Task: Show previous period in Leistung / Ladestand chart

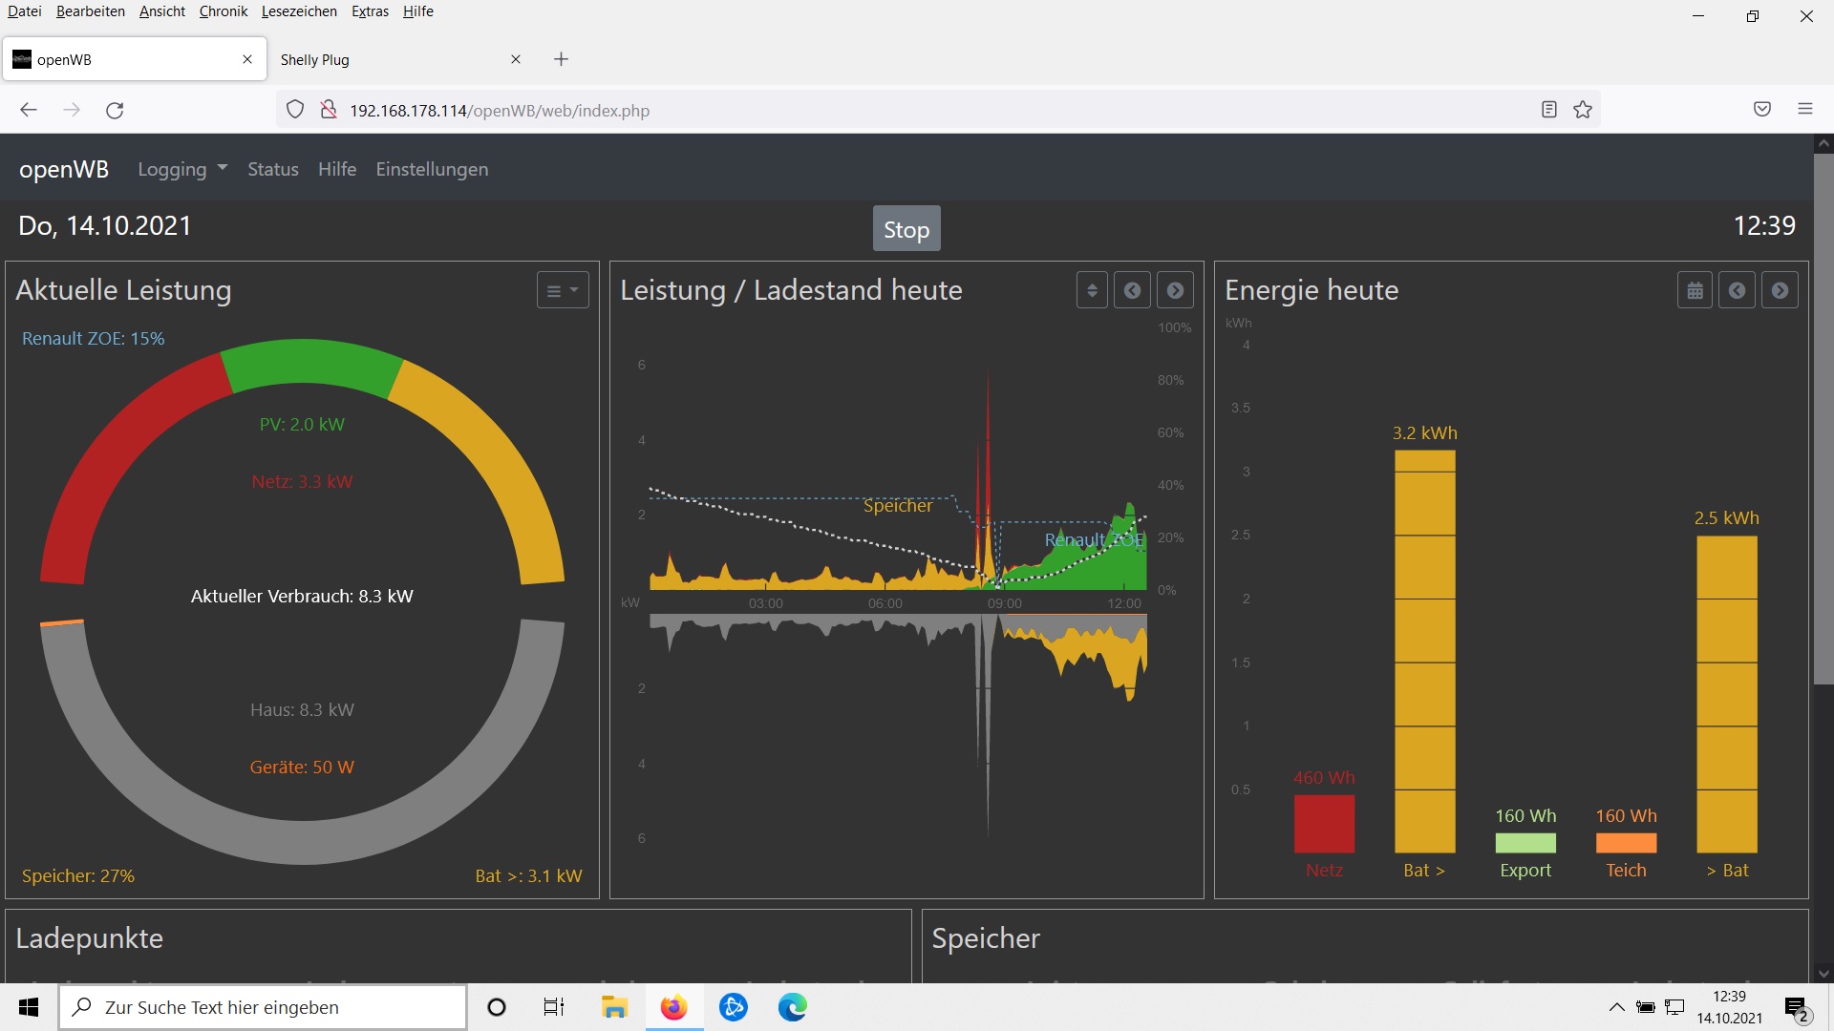Action: 1132,290
